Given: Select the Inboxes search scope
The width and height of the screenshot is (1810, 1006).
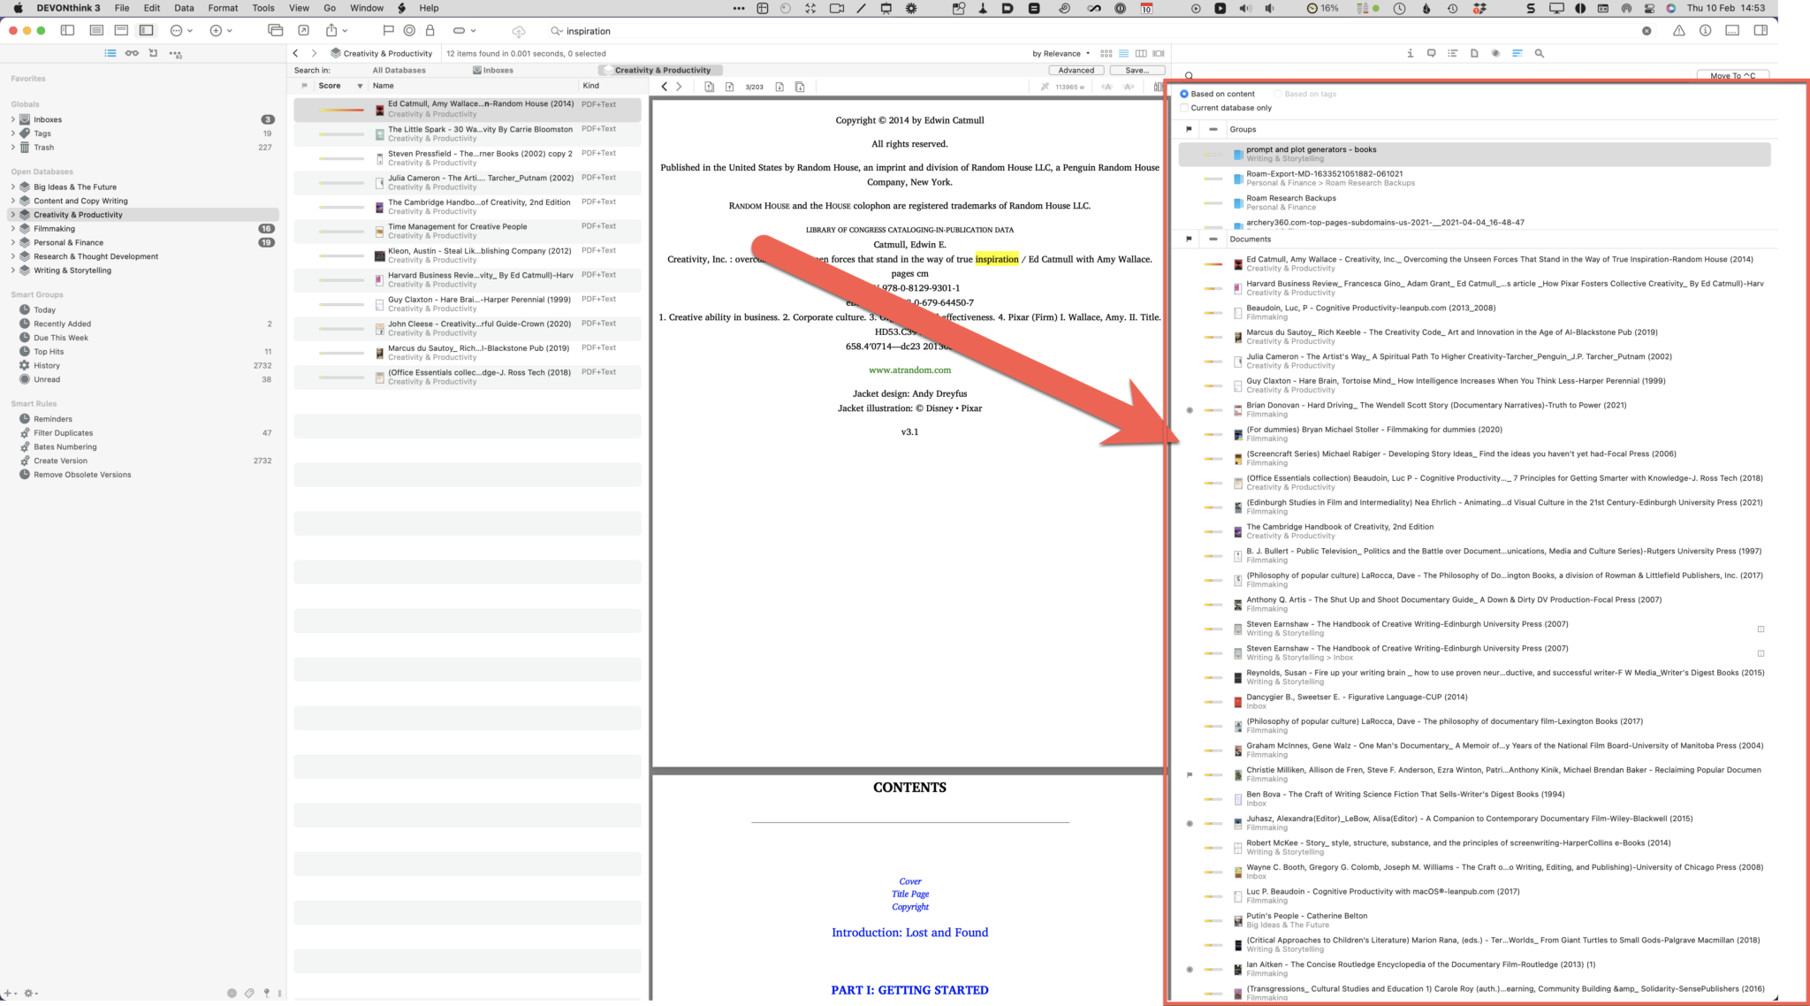Looking at the screenshot, I should pyautogui.click(x=492, y=70).
